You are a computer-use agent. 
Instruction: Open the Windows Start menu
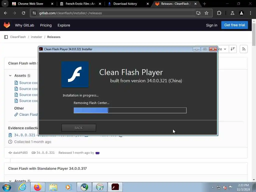pos(6,187)
